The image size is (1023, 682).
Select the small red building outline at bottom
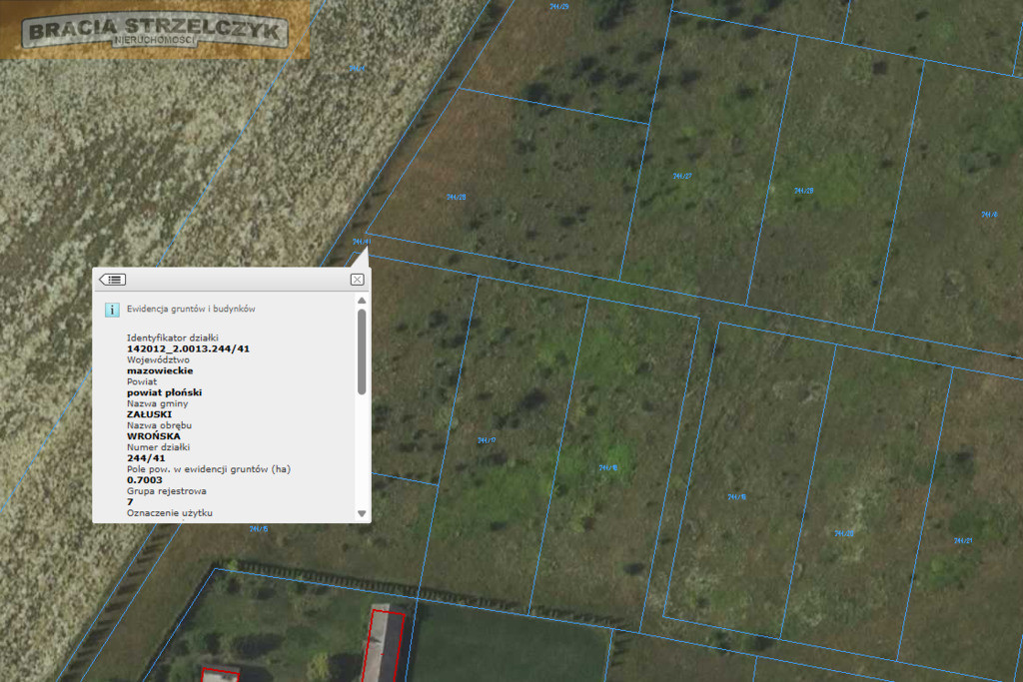click(x=220, y=675)
